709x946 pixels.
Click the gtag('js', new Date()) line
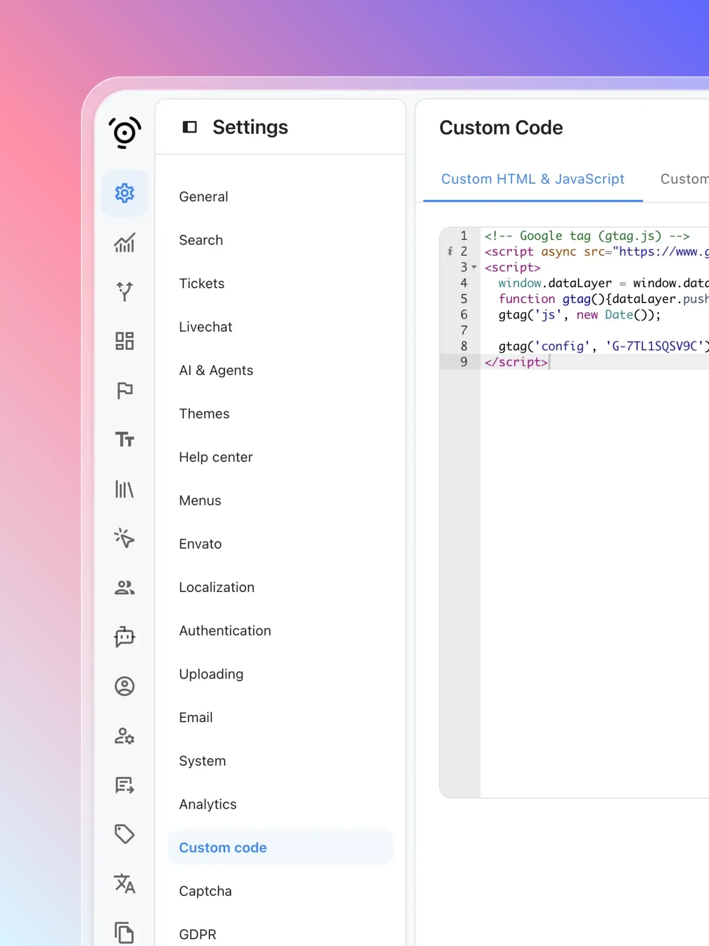click(579, 315)
